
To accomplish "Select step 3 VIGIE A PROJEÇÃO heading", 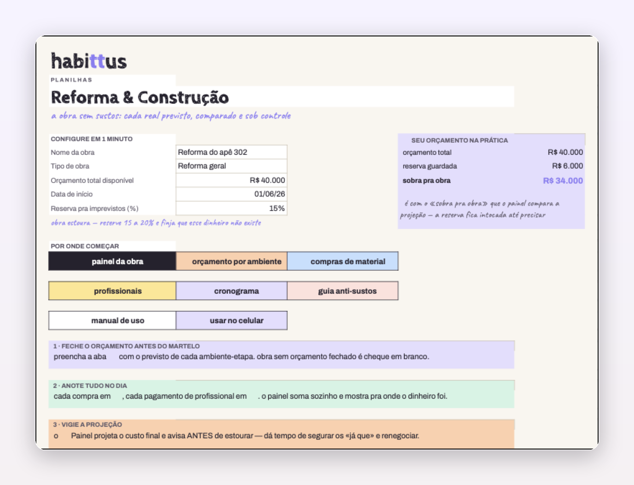I will tap(88, 424).
